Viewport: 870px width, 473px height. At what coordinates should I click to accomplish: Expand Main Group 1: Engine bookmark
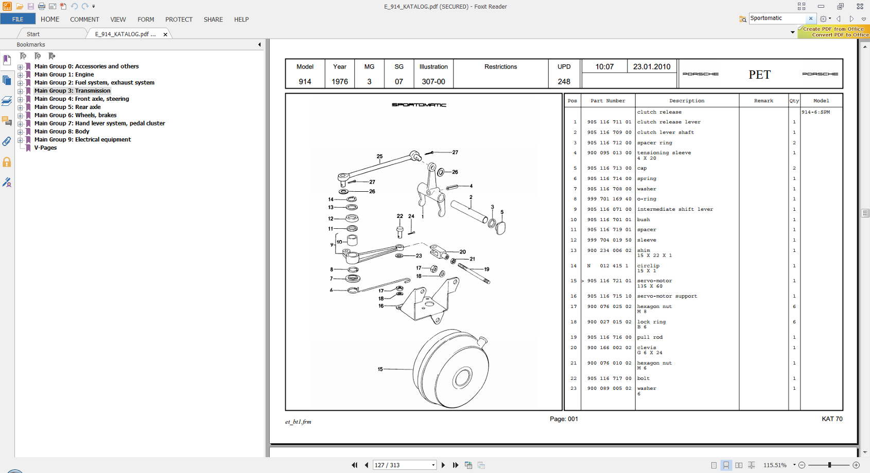pyautogui.click(x=20, y=75)
